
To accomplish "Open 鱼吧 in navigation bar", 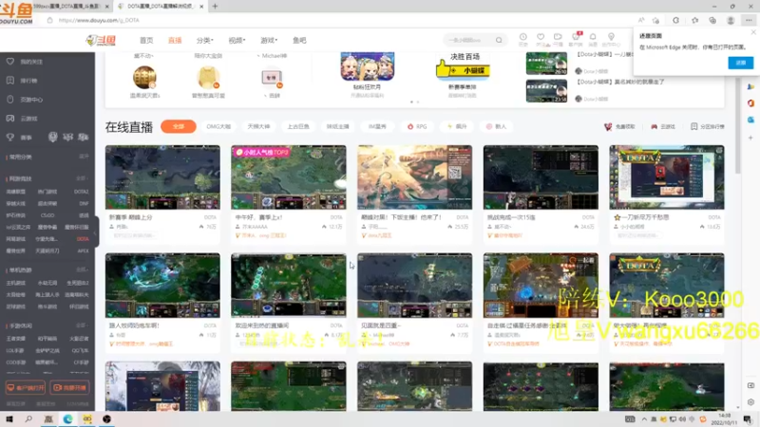I will (299, 40).
